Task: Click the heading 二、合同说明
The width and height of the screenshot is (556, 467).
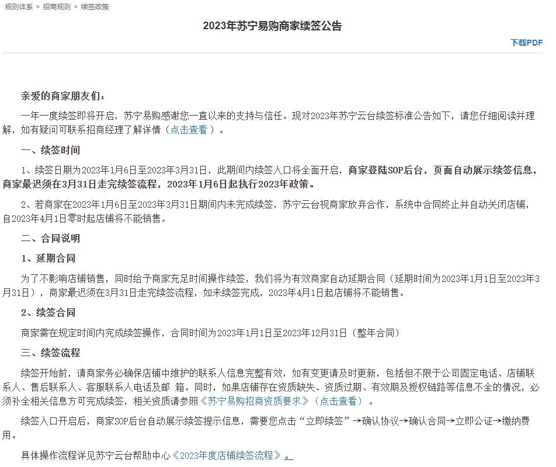Action: [x=50, y=238]
